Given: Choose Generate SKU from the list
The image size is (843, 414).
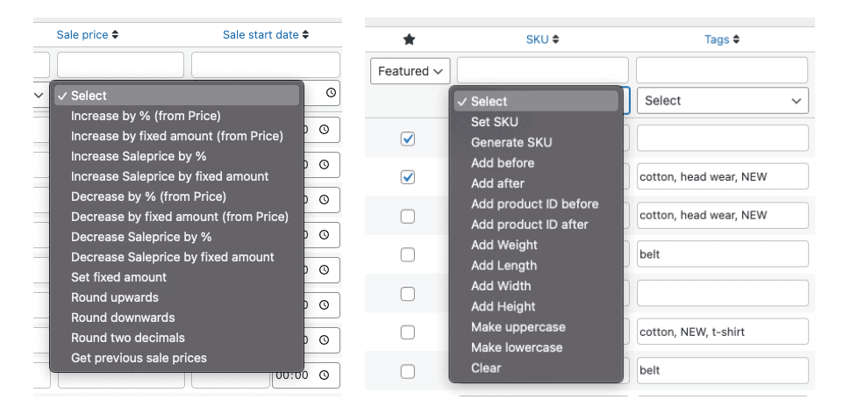Looking at the screenshot, I should coord(511,142).
